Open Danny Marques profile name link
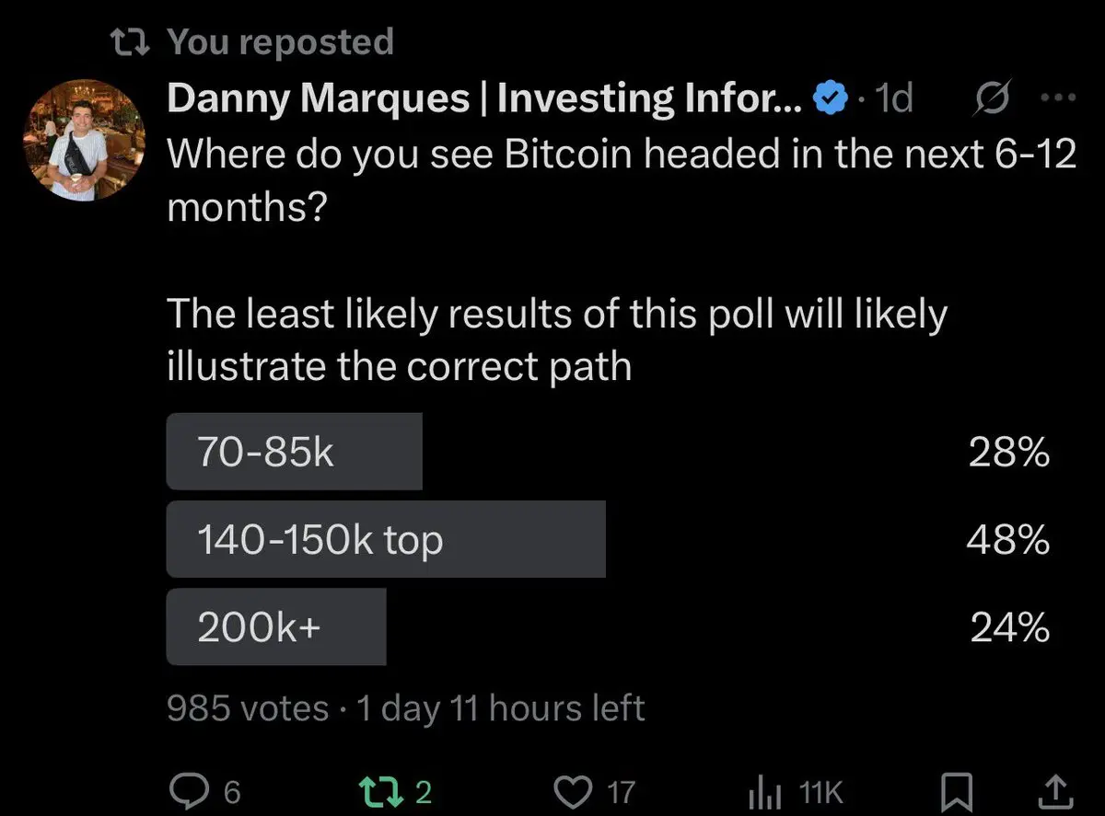 [488, 98]
